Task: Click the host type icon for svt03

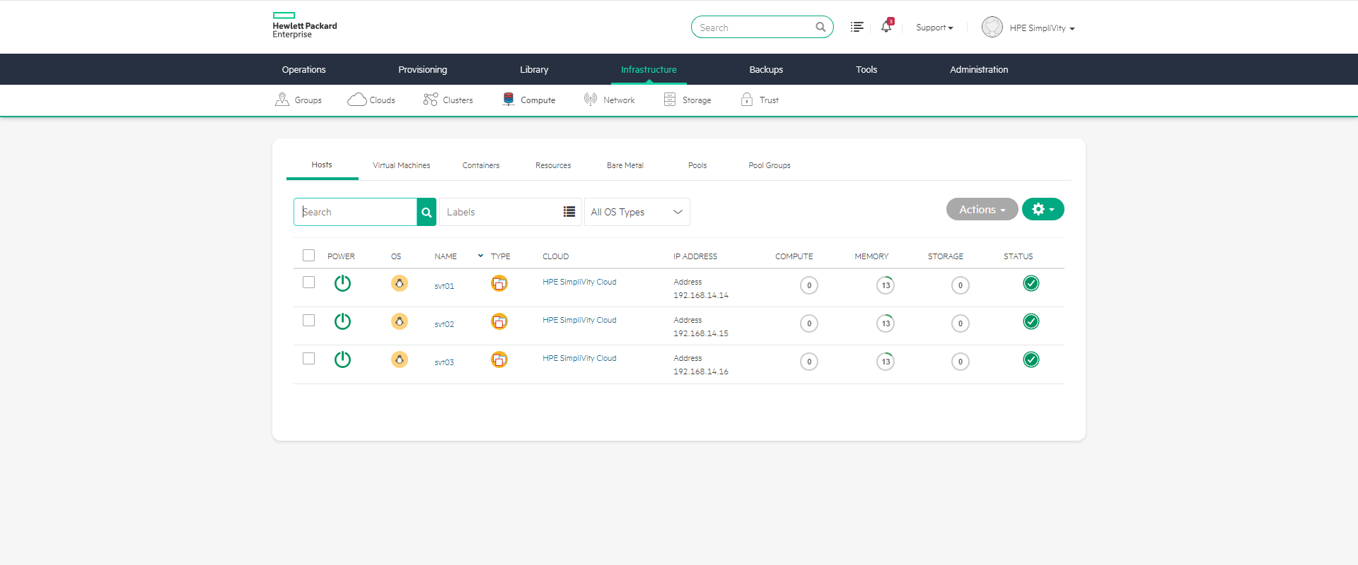Action: [x=499, y=359]
